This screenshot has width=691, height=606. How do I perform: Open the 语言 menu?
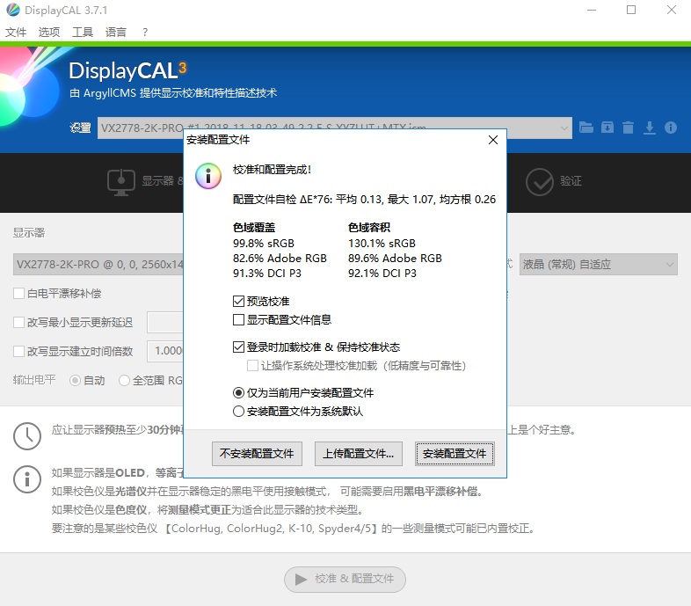point(116,32)
